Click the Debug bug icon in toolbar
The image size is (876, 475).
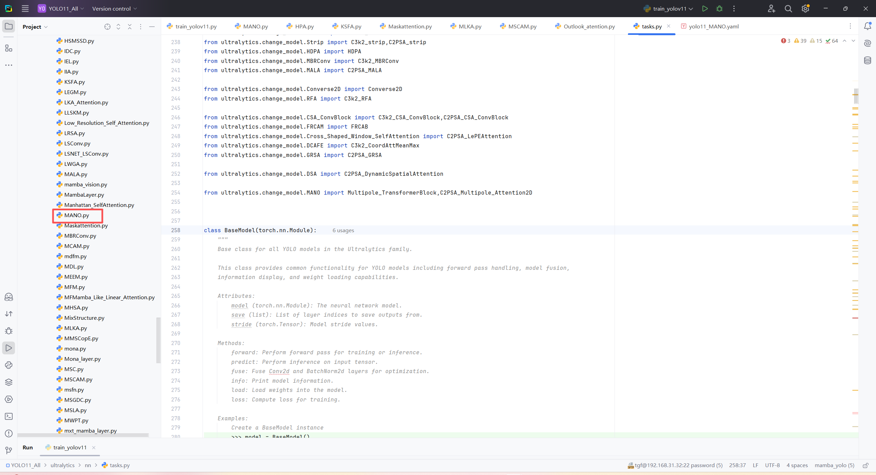point(719,9)
